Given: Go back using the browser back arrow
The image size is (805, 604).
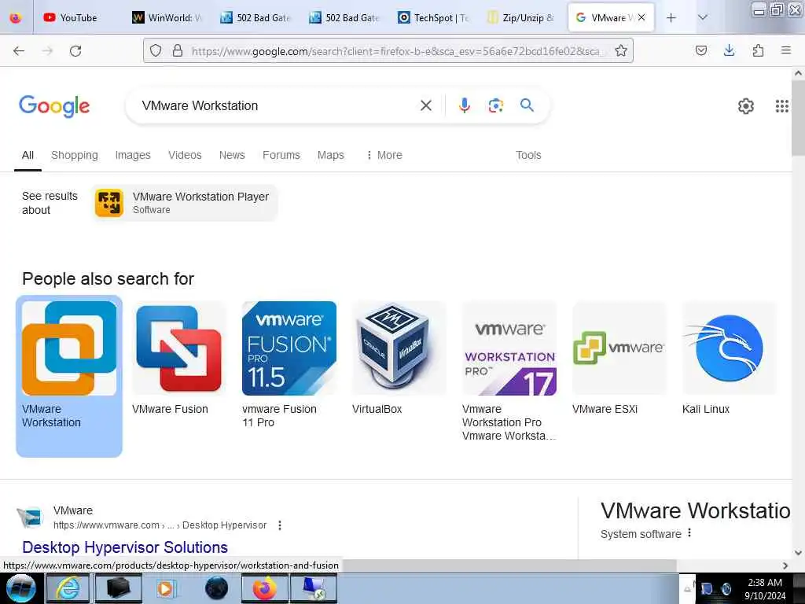Looking at the screenshot, I should pyautogui.click(x=19, y=51).
